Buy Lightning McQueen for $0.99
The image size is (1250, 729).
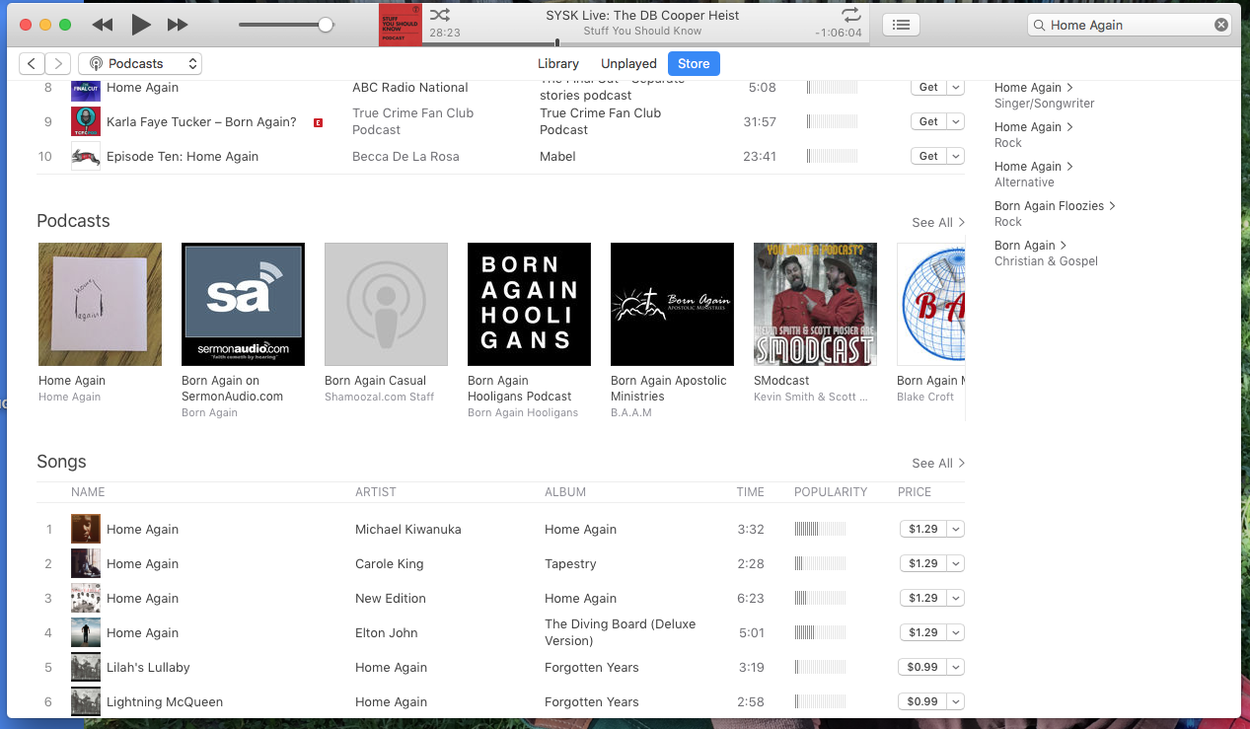coord(922,701)
